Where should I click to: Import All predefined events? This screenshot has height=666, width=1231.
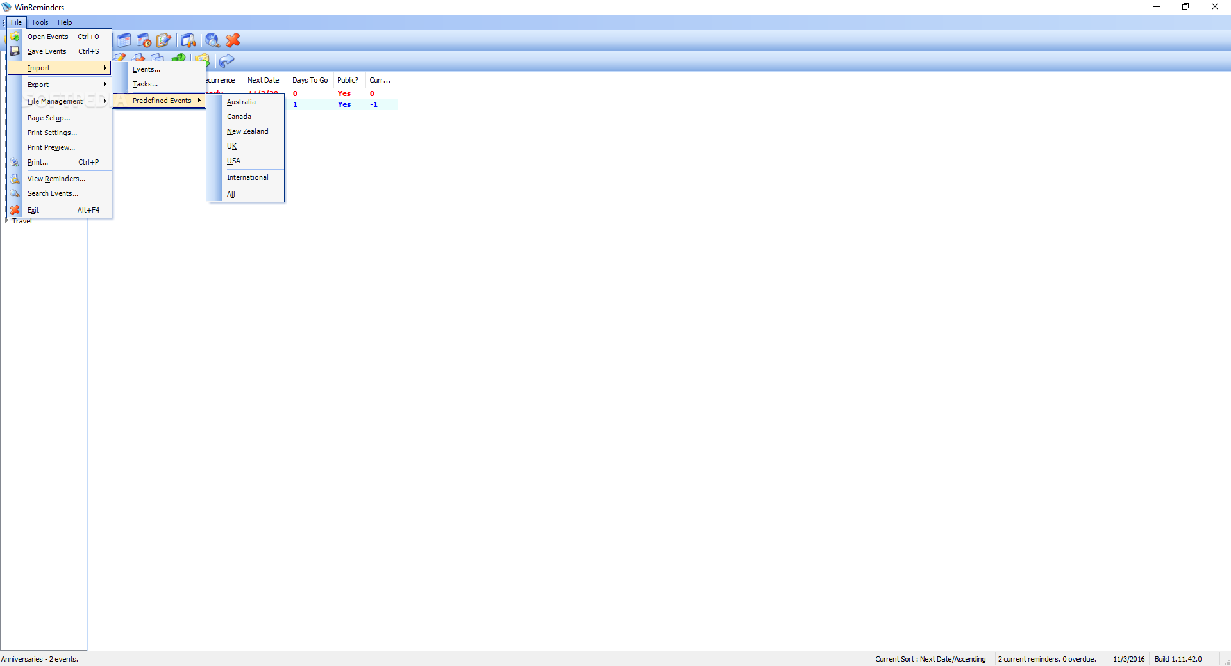point(246,194)
